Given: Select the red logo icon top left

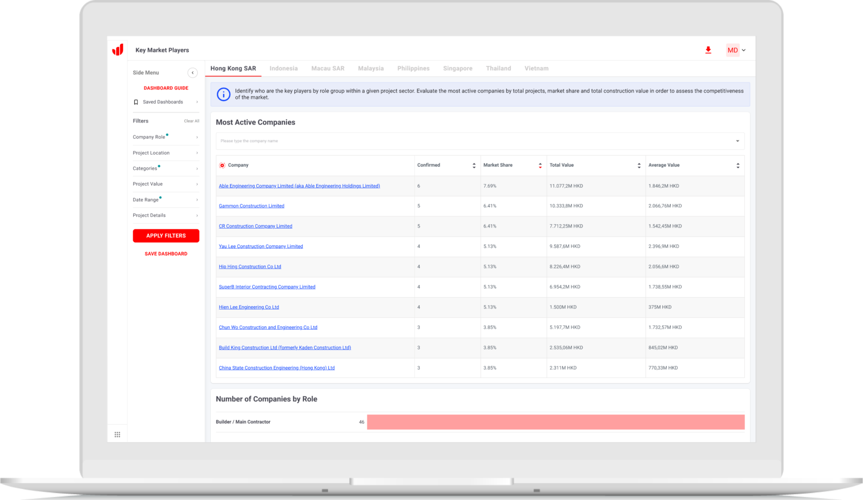Looking at the screenshot, I should pyautogui.click(x=117, y=49).
